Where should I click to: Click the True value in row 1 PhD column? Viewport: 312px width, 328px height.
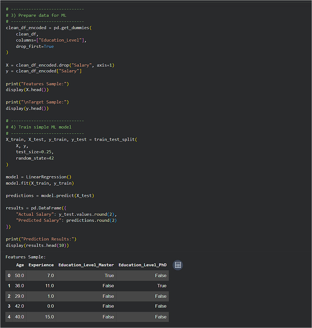coord(162,286)
